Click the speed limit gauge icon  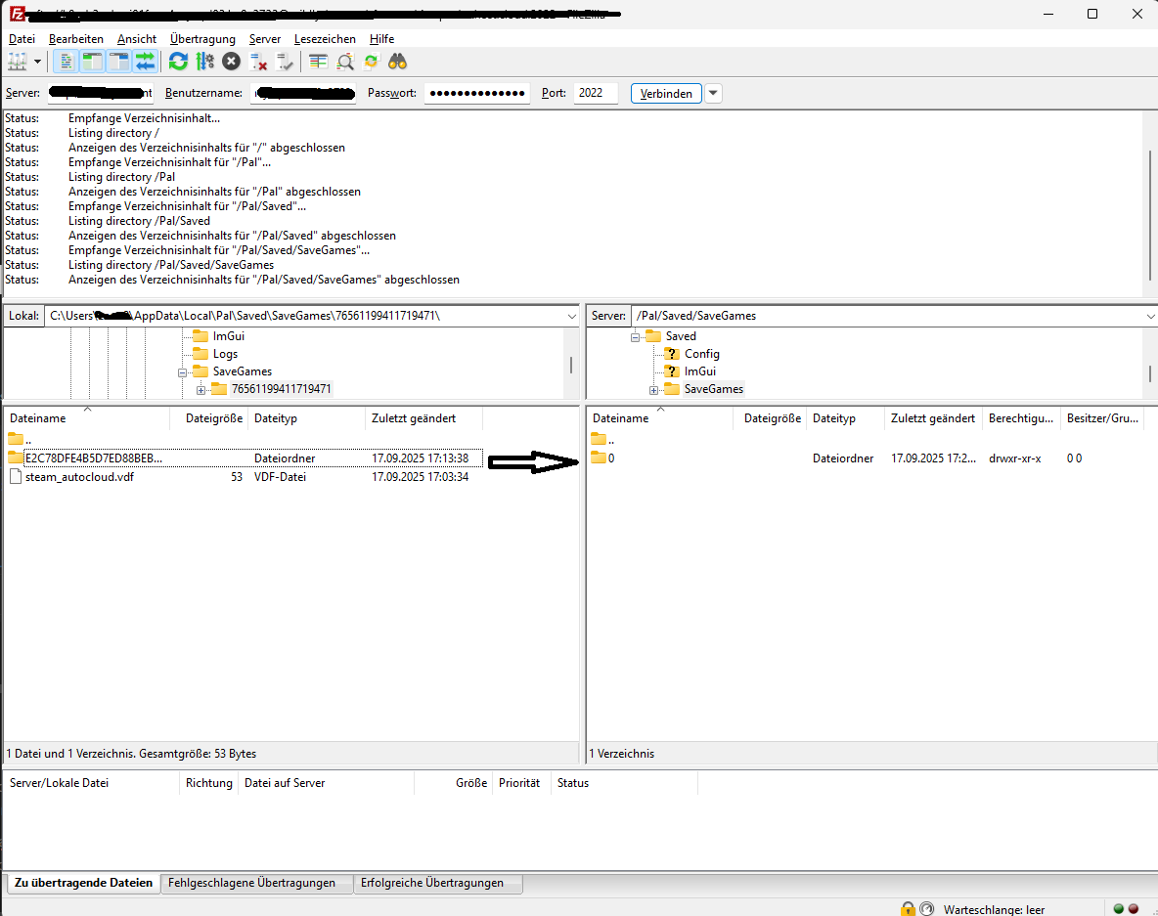[x=927, y=909]
